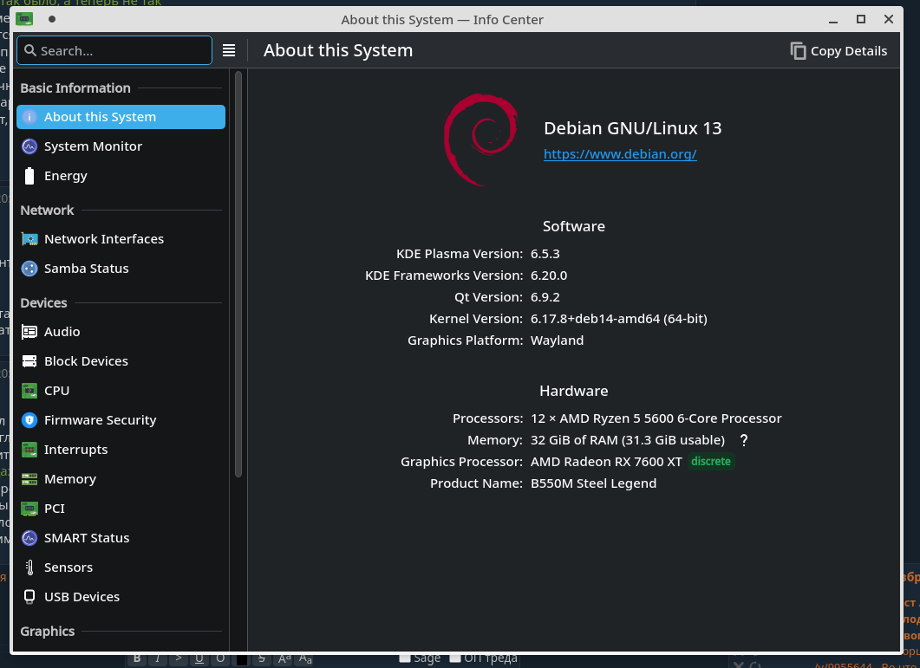Open the debian.org website link
The width and height of the screenshot is (920, 668).
pyautogui.click(x=620, y=153)
